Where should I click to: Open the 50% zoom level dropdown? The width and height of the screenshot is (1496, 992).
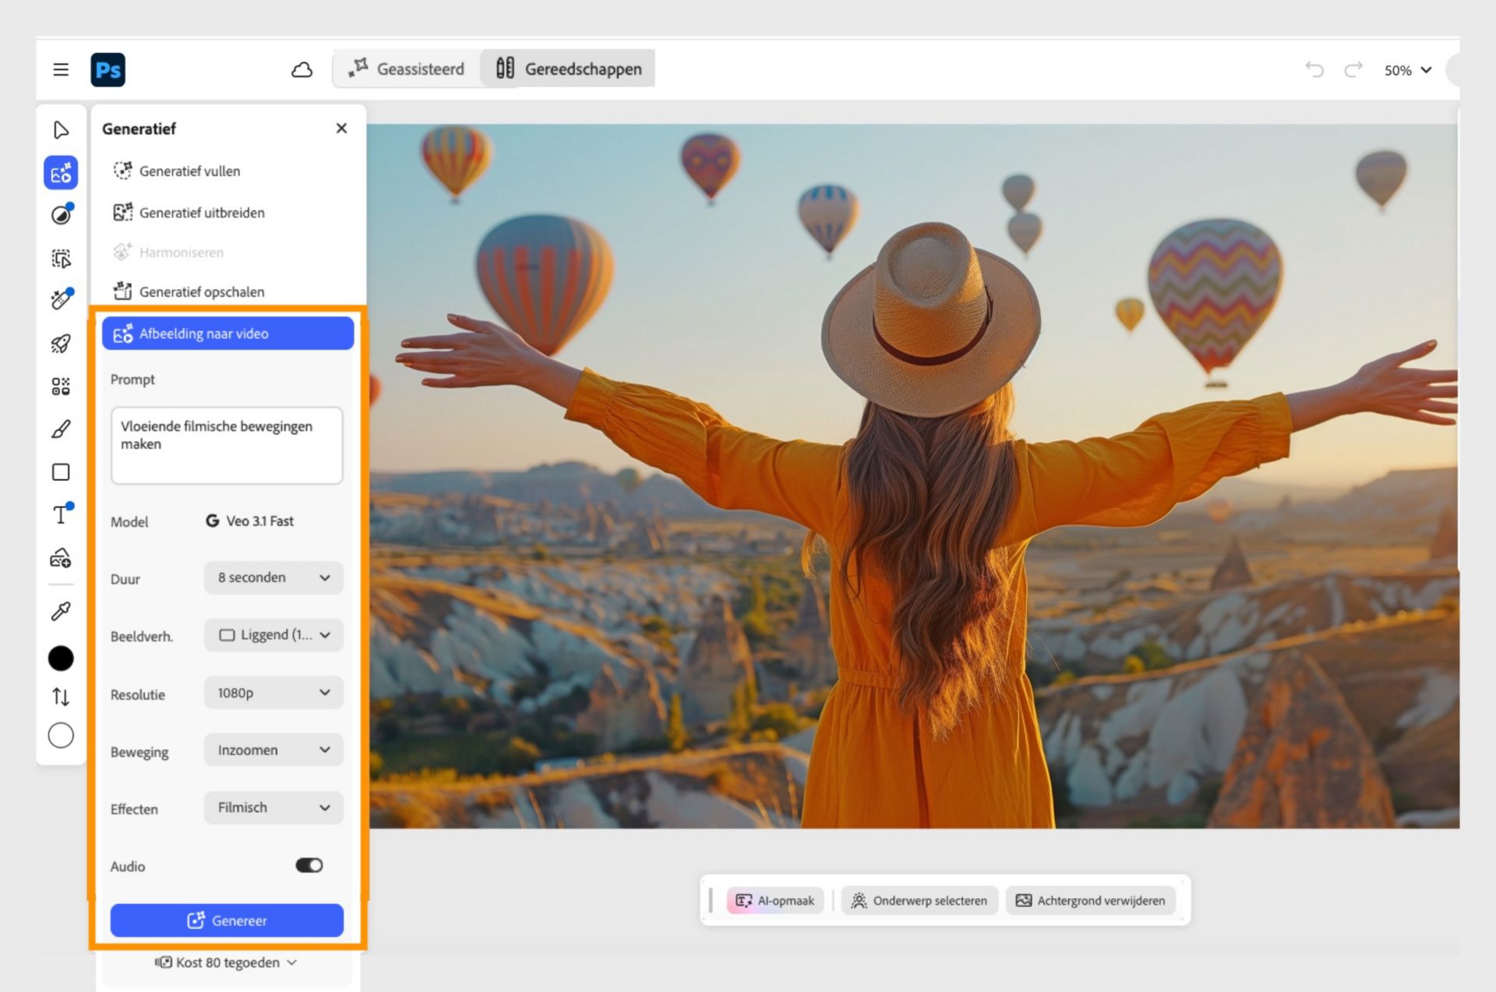1408,70
